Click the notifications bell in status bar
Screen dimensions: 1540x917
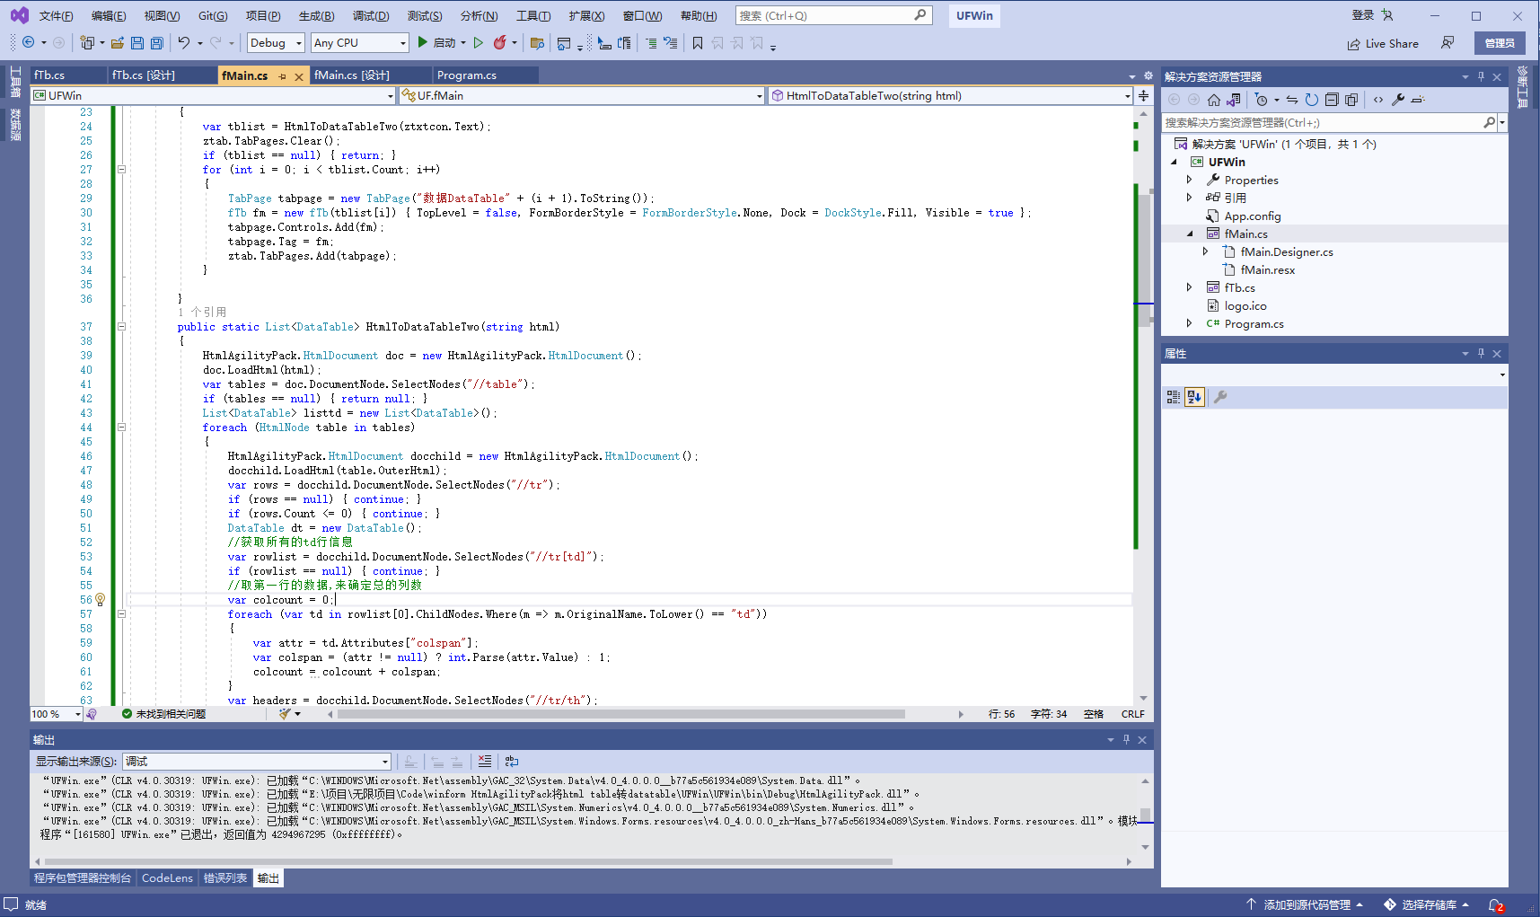(1495, 905)
